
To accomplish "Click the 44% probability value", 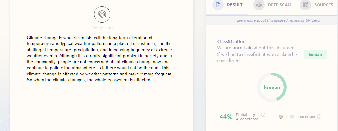I will point(226,117).
